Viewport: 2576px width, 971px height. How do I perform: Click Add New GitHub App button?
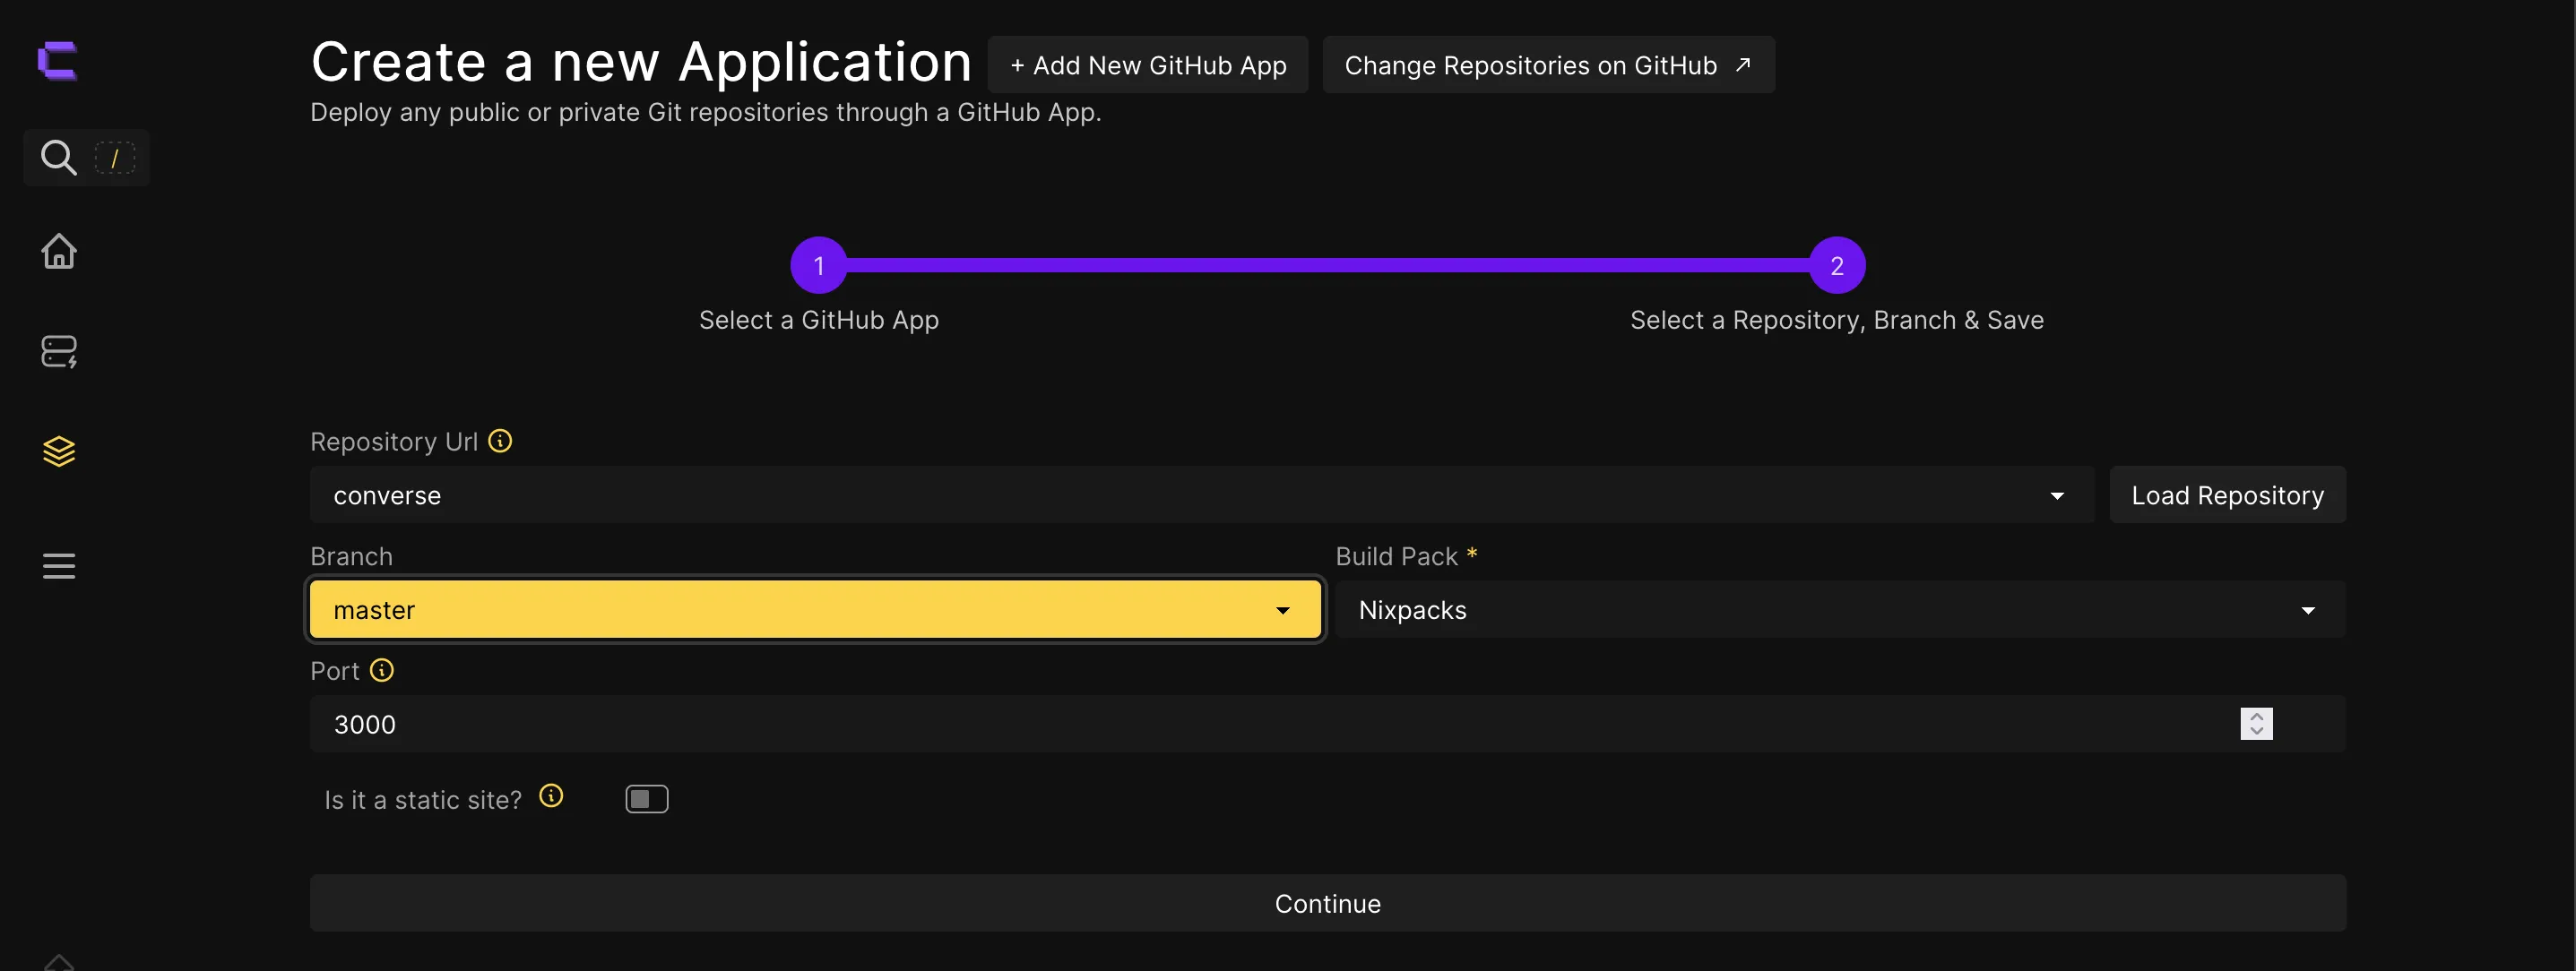point(1148,64)
